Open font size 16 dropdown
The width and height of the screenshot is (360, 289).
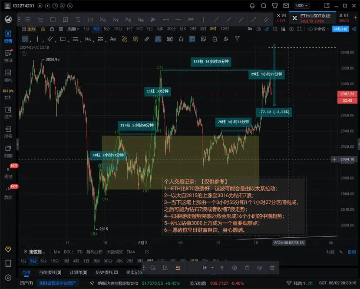tap(208, 268)
